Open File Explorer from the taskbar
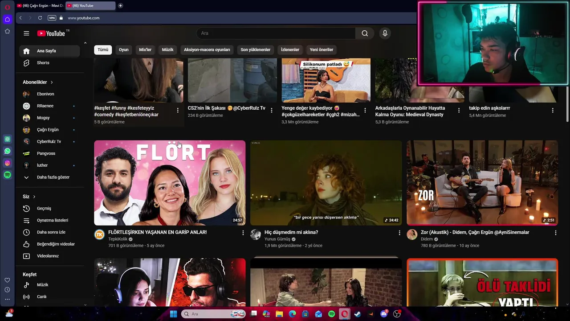This screenshot has height=321, width=570. (x=279, y=314)
